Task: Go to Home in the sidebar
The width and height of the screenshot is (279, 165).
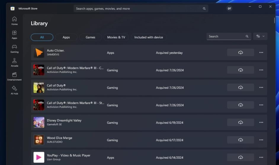Action: [x=15, y=21]
